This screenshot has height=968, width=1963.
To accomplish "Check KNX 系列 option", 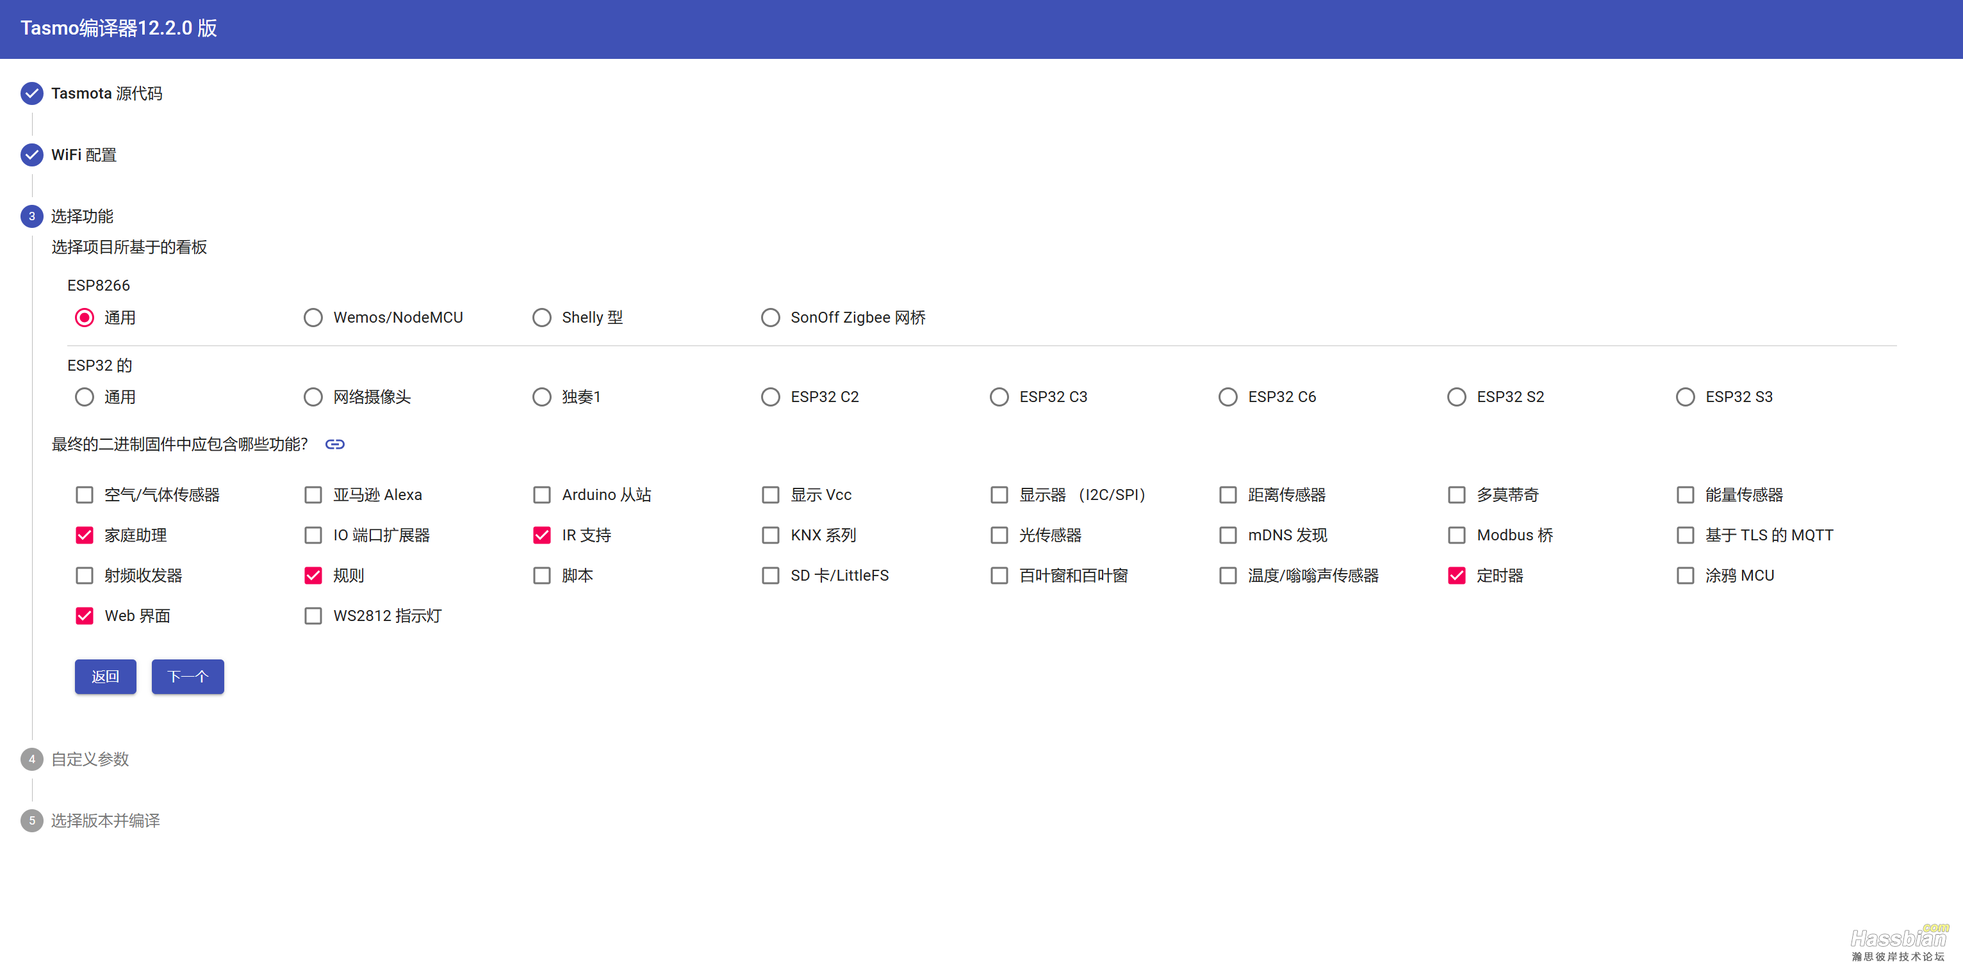I will pyautogui.click(x=771, y=535).
